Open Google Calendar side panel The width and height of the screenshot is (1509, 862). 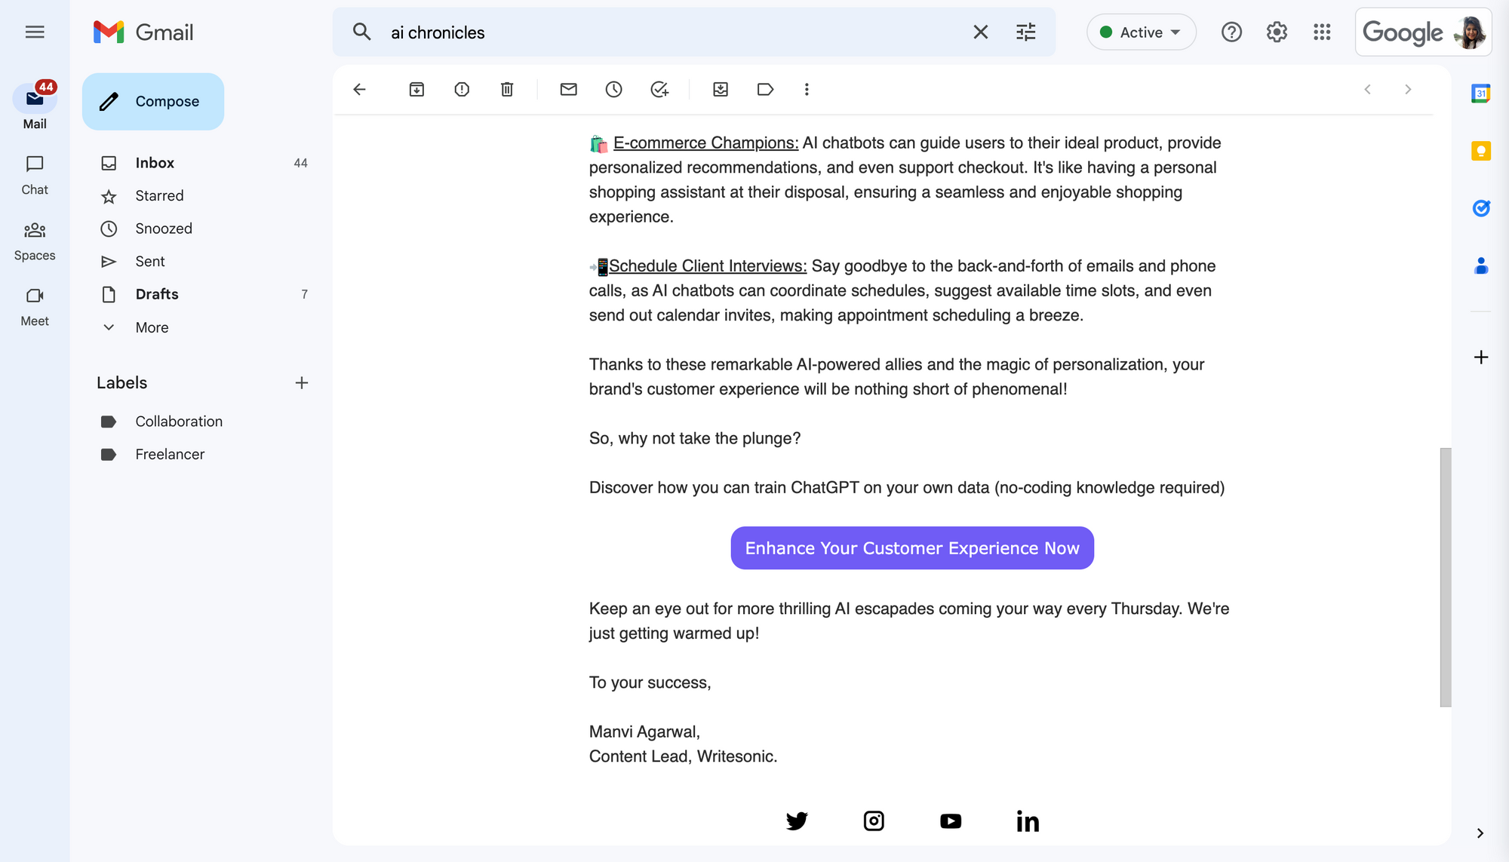tap(1481, 93)
